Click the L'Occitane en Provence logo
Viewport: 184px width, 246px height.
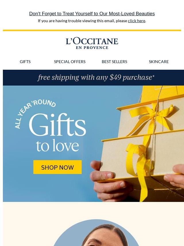[92, 43]
